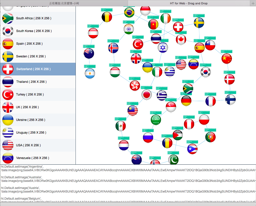Click 'Venezuela ( 256 X 256 )' label
This screenshot has height=206, width=256.
[x=33, y=158]
